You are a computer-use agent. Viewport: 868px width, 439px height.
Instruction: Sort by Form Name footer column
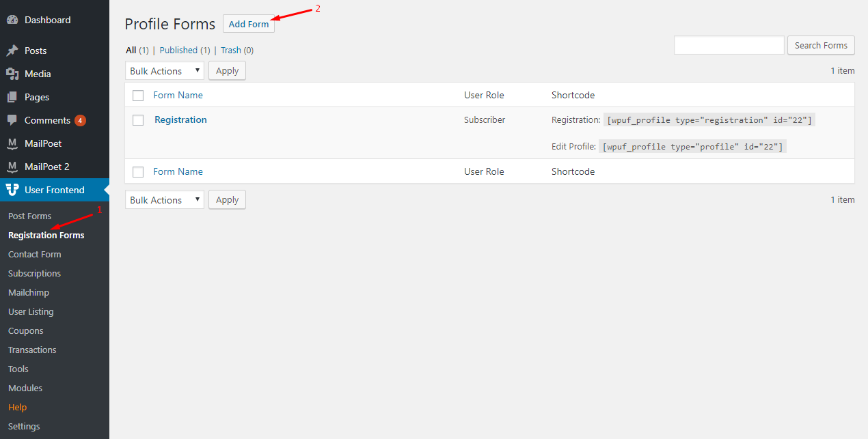click(x=178, y=171)
